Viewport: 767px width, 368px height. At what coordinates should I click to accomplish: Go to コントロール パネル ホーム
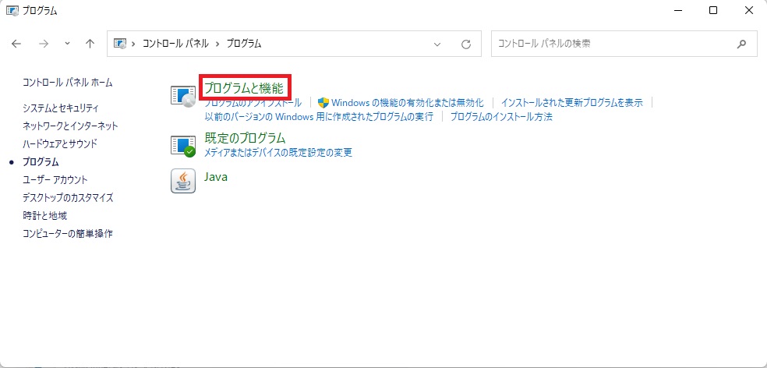tap(68, 83)
